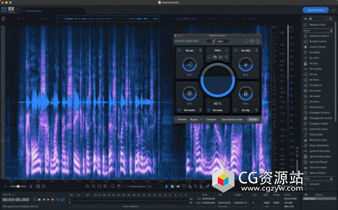
Task: Click Open Module Chain button
Action: 232,120
